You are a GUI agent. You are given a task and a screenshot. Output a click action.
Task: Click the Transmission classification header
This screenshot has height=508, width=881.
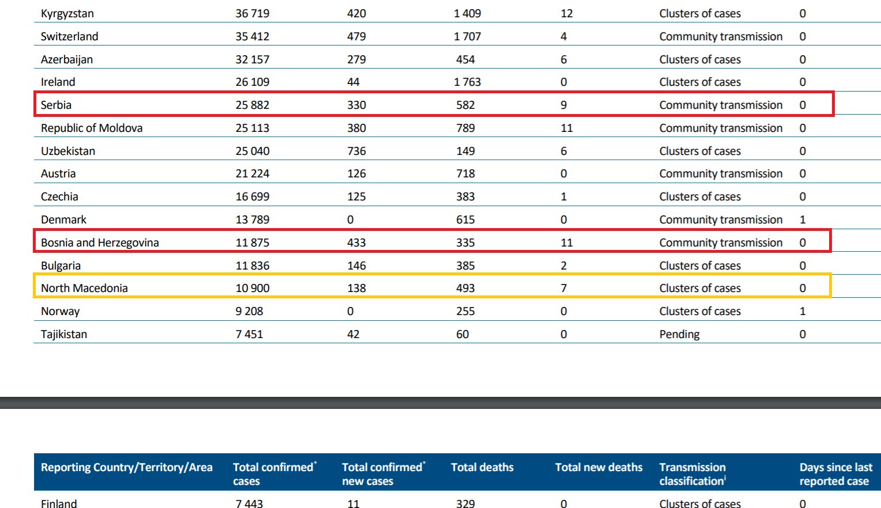(x=692, y=473)
